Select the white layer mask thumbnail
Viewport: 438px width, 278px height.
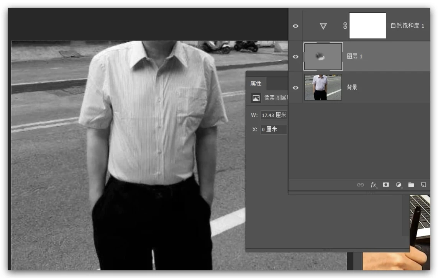pyautogui.click(x=367, y=26)
